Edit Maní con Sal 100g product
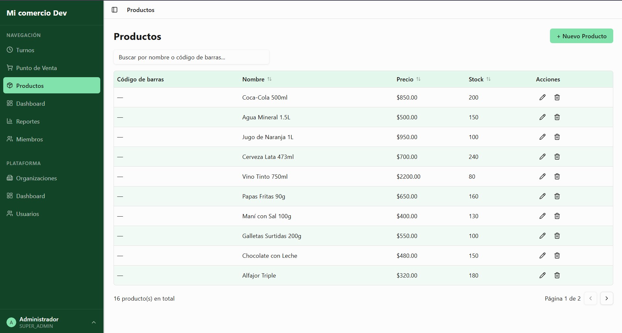 (x=543, y=216)
